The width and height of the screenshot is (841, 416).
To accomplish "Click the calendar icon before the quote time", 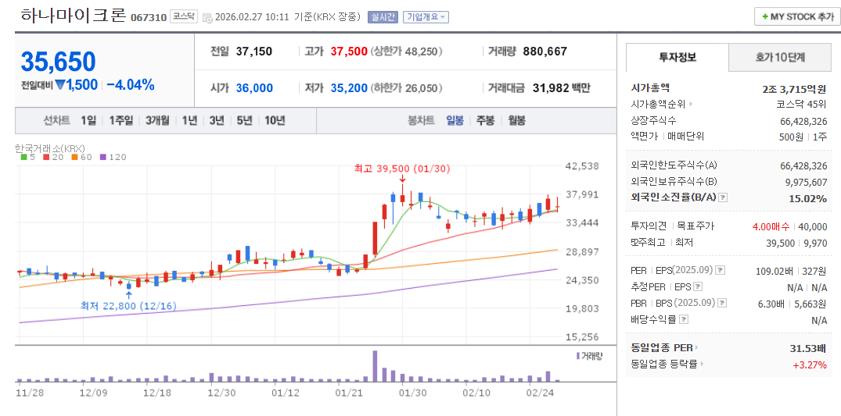I will coord(208,17).
